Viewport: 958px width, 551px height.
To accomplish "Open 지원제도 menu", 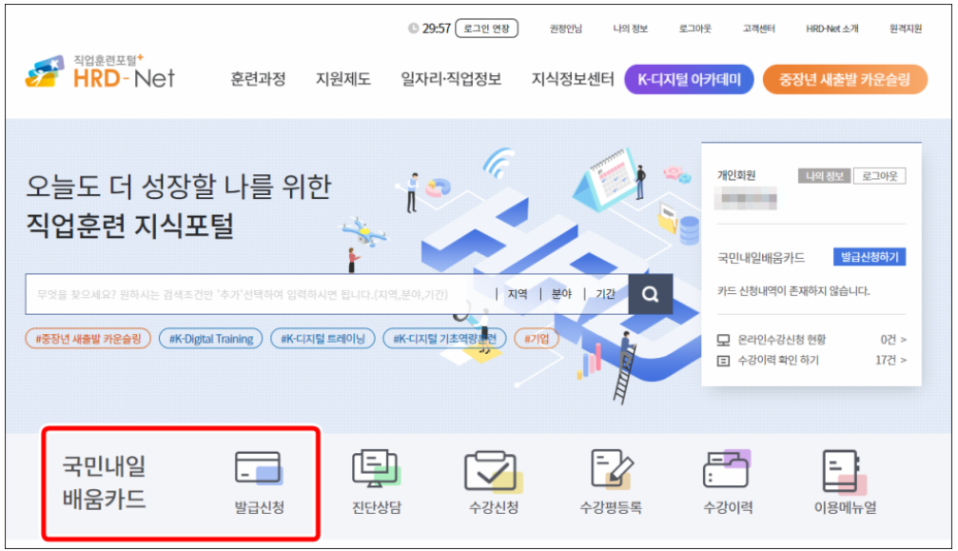I will pyautogui.click(x=342, y=79).
